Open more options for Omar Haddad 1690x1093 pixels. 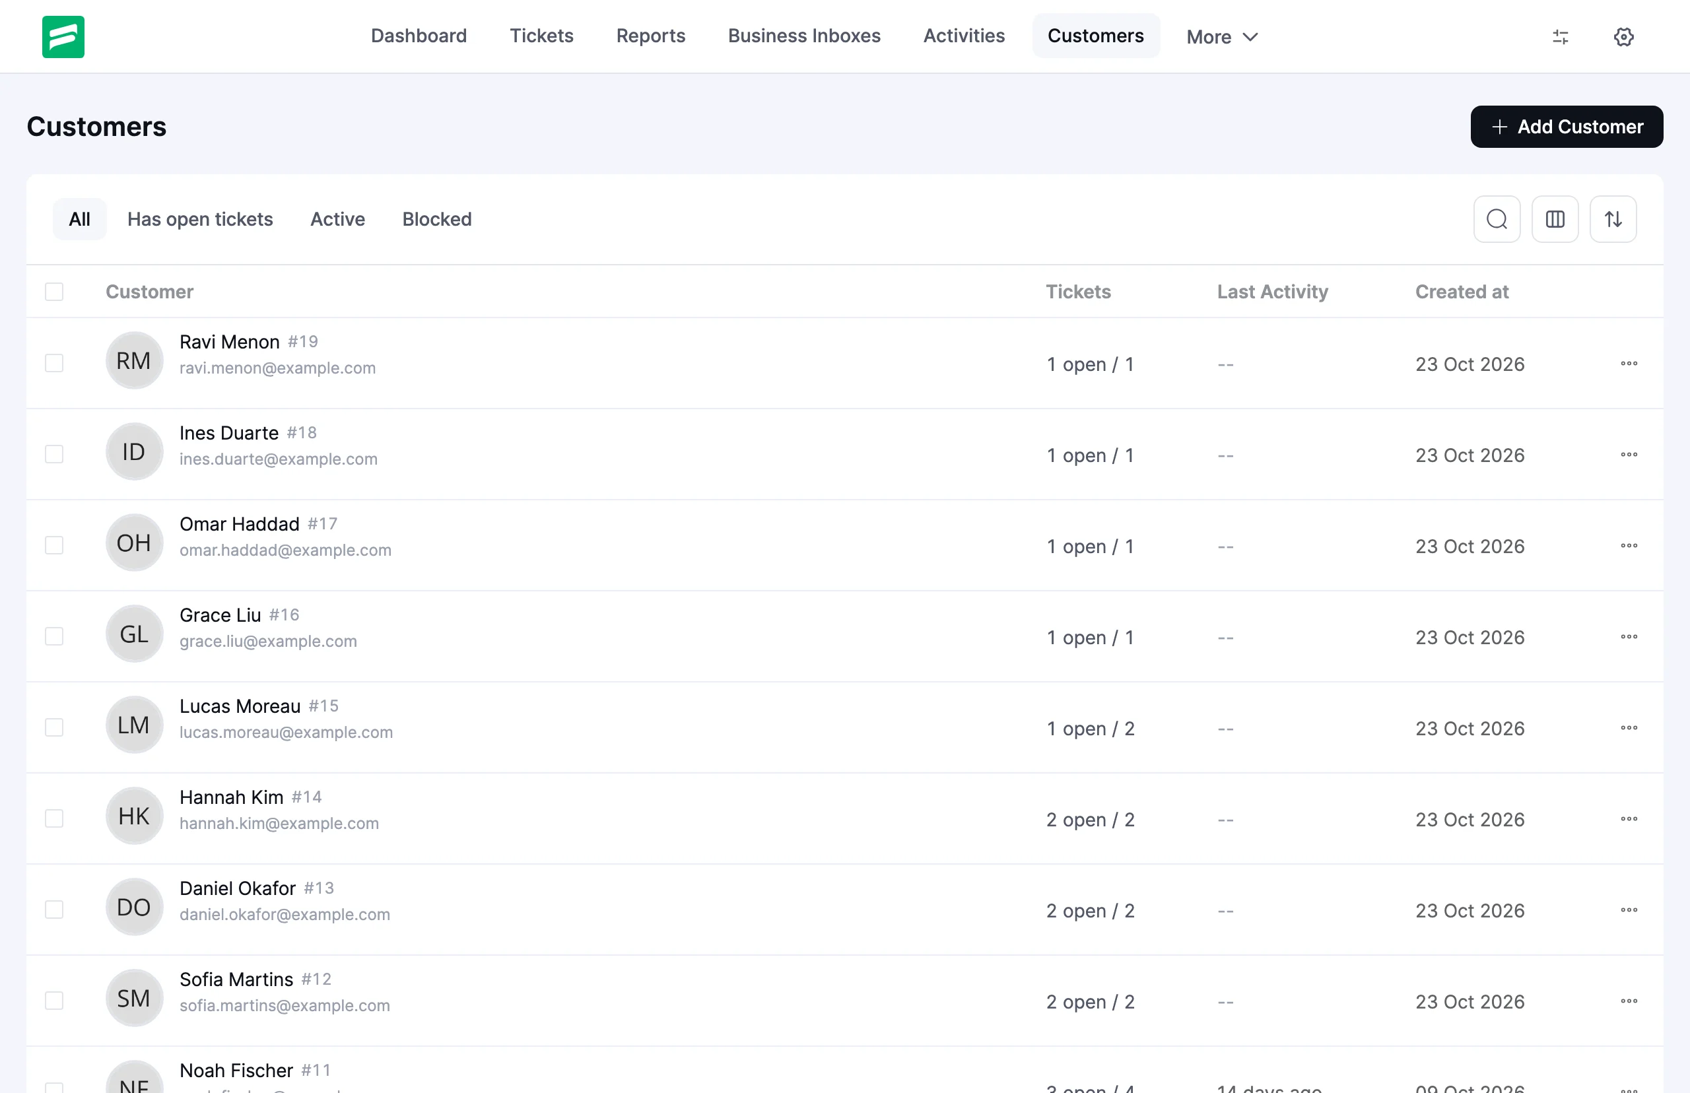pos(1629,546)
